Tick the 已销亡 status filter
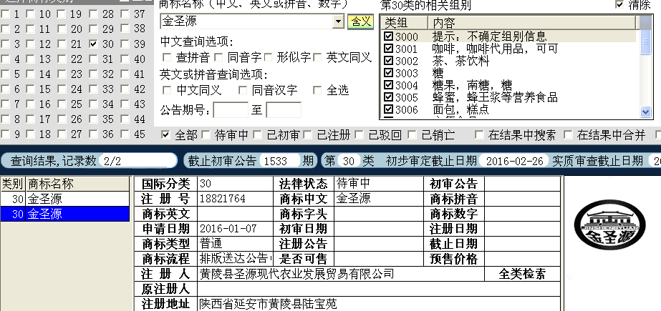661x311 pixels. point(412,134)
